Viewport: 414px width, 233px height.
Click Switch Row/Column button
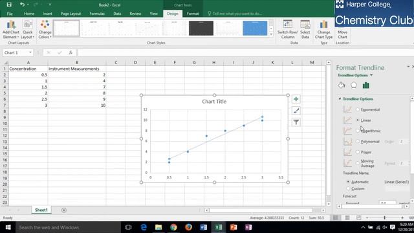287,30
